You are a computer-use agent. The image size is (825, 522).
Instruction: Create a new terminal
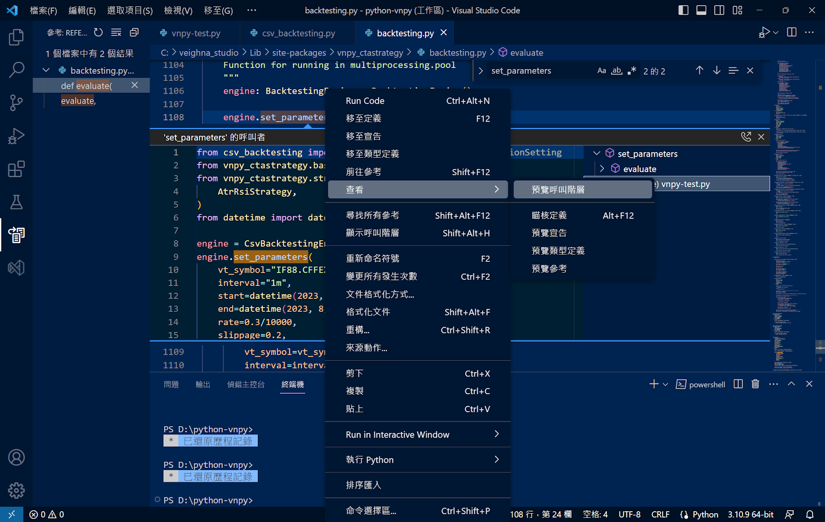pos(654,384)
